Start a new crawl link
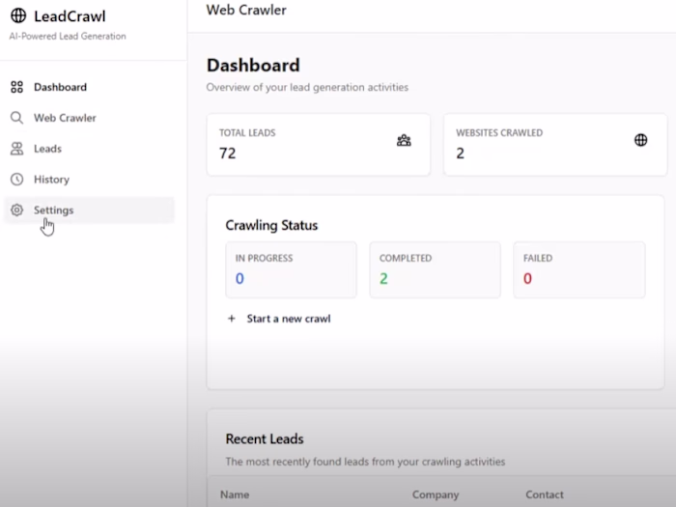 [x=288, y=319]
